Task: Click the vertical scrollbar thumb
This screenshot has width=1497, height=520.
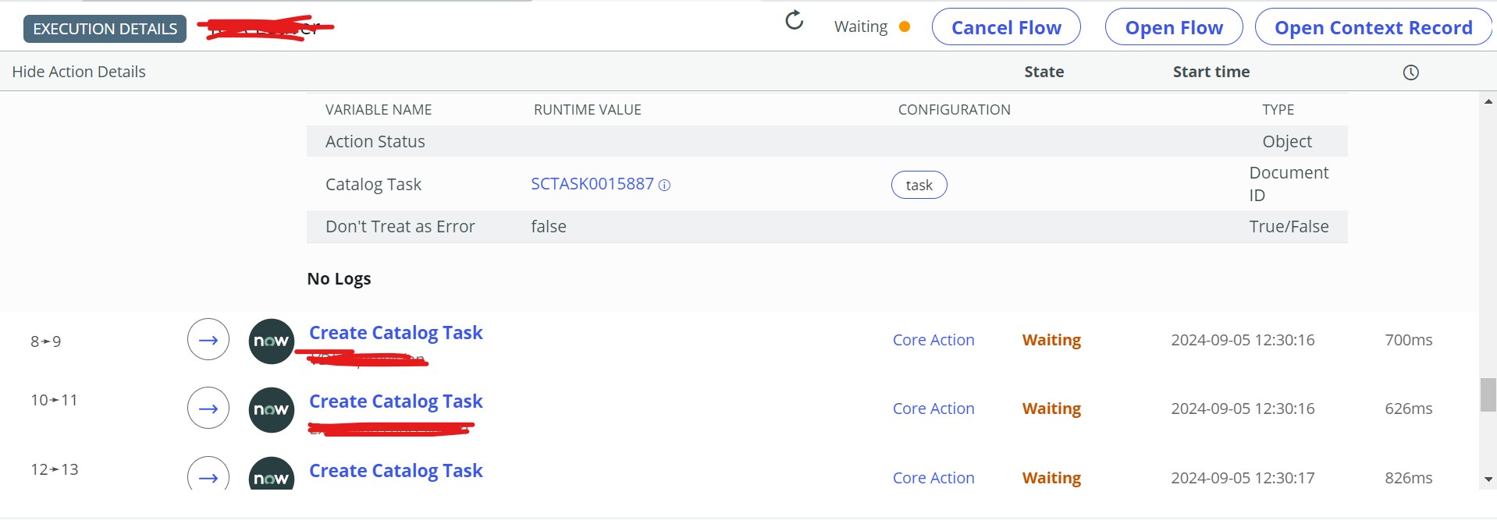Action: (x=1488, y=394)
